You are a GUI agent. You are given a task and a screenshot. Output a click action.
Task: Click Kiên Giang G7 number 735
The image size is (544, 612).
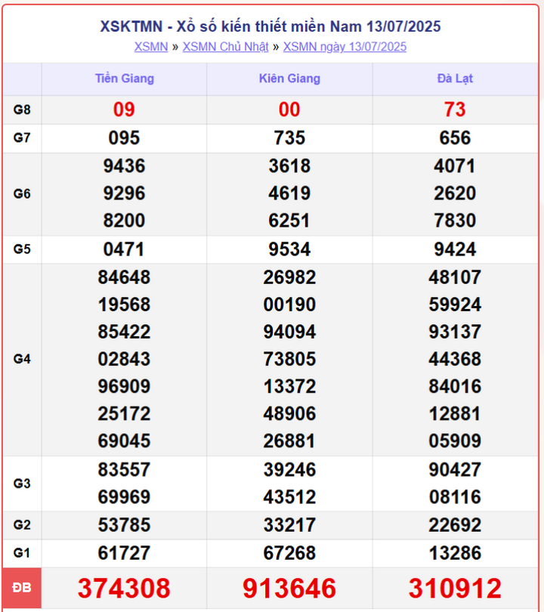coord(289,138)
